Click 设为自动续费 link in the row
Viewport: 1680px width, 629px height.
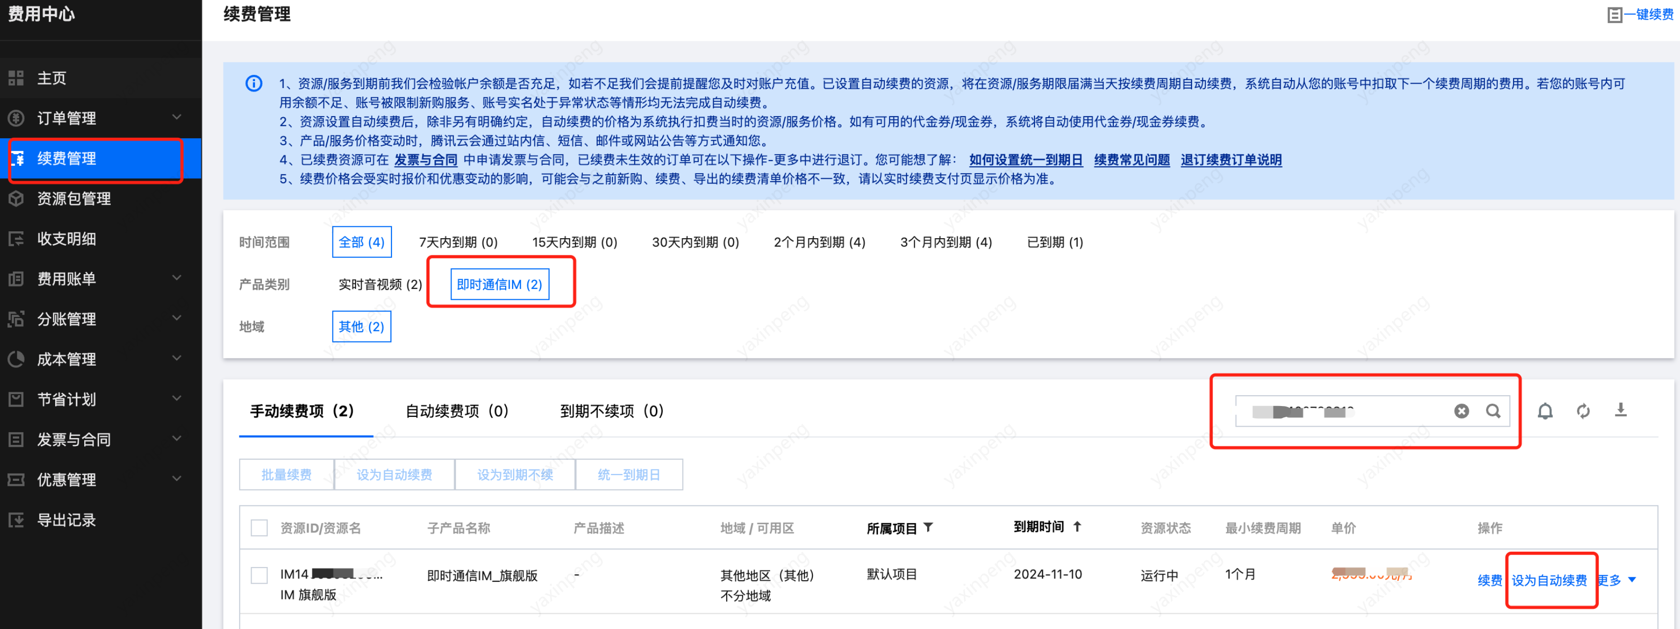click(x=1549, y=580)
